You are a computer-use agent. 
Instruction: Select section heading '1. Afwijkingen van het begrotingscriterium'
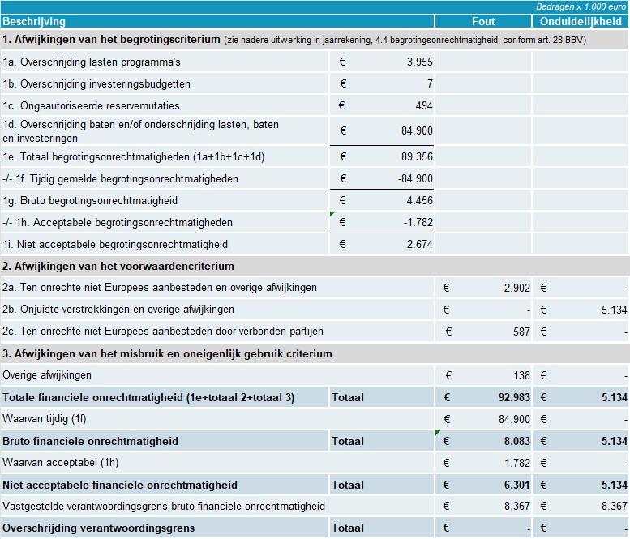point(111,40)
